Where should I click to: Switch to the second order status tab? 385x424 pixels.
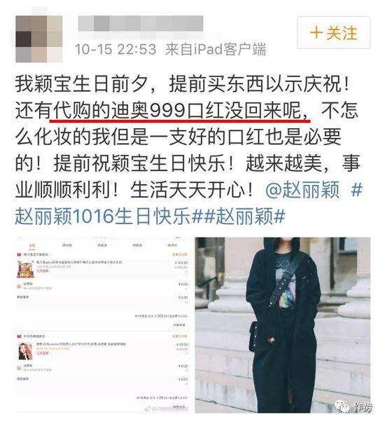[67, 245]
